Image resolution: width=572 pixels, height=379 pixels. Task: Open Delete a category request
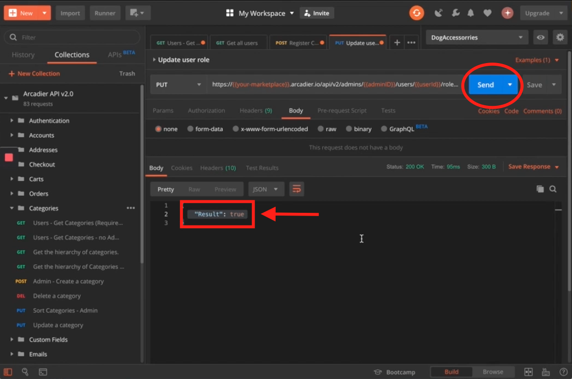coord(57,296)
